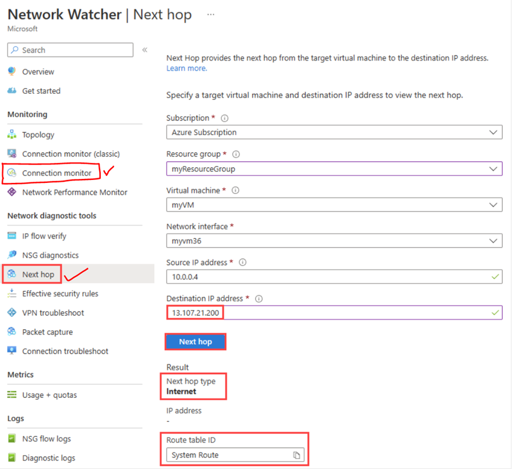Select Topology menu item
This screenshot has width=512, height=469.
click(38, 135)
